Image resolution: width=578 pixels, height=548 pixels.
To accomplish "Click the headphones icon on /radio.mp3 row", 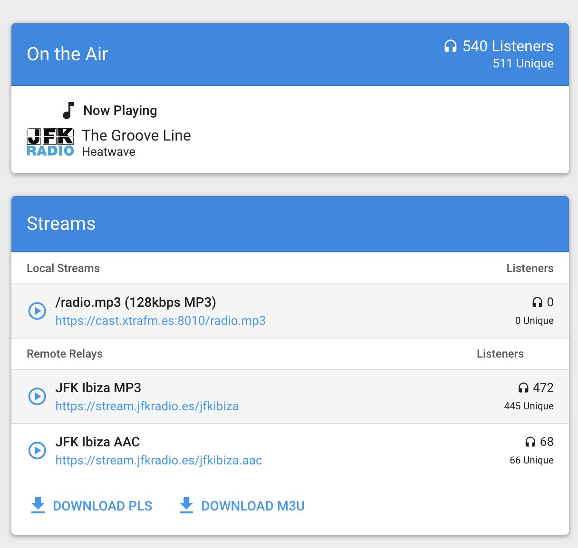I will 537,302.
